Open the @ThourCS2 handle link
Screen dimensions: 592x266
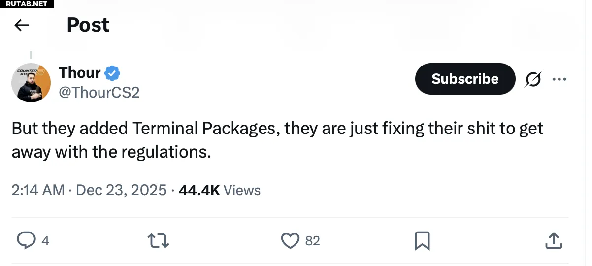99,92
